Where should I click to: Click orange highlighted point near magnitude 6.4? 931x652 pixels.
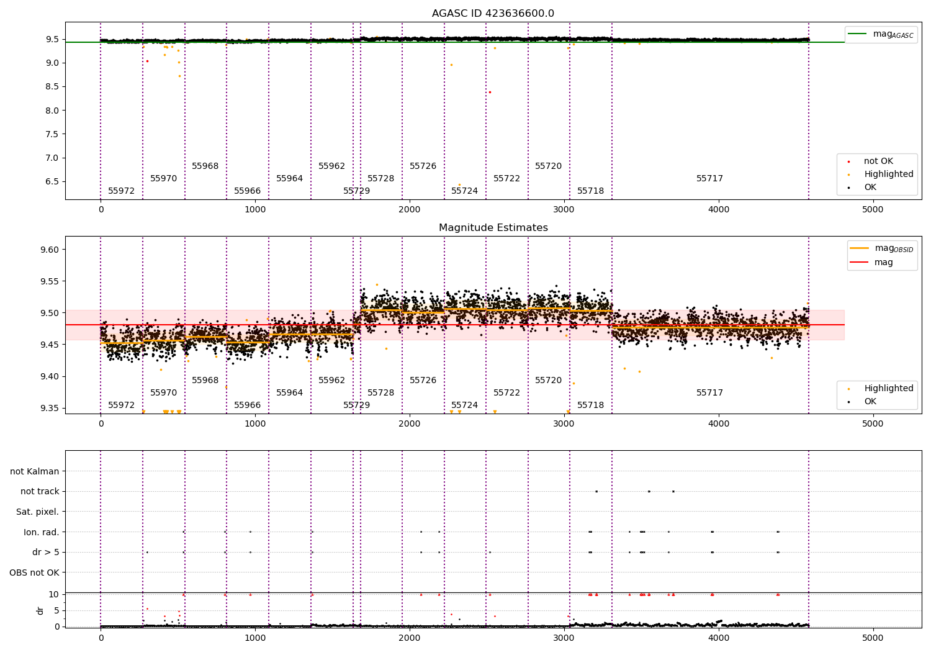(459, 184)
